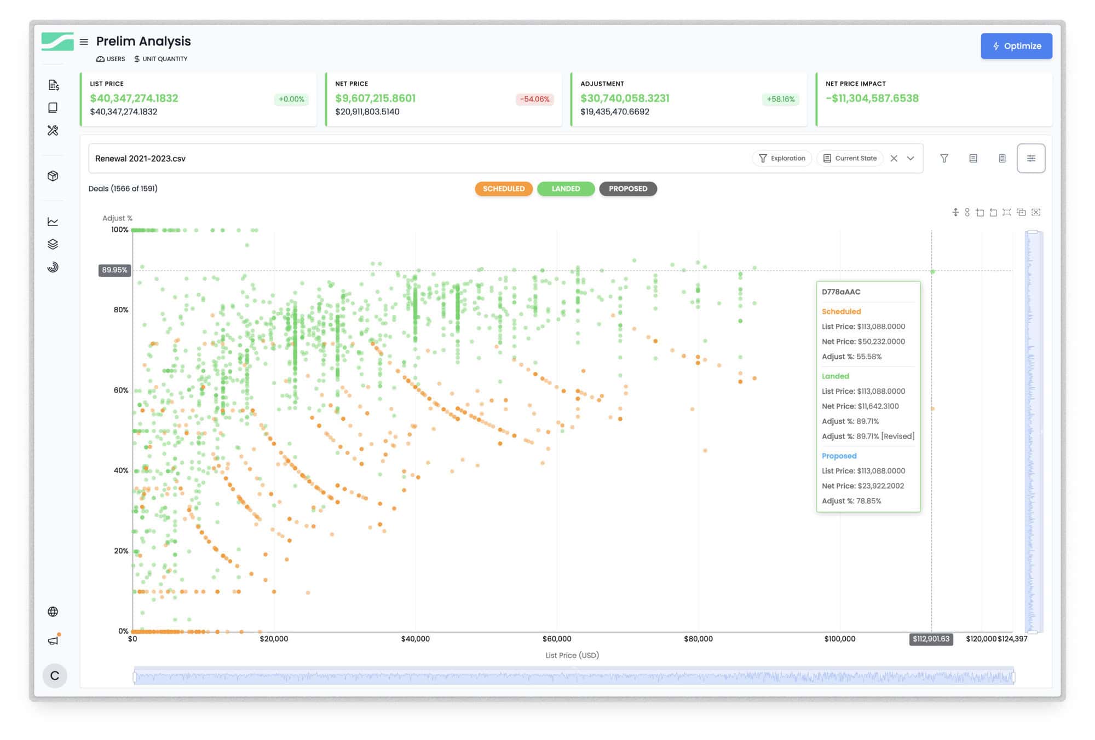
Task: Click the calculator sheet icon in toolbar
Action: [1002, 158]
